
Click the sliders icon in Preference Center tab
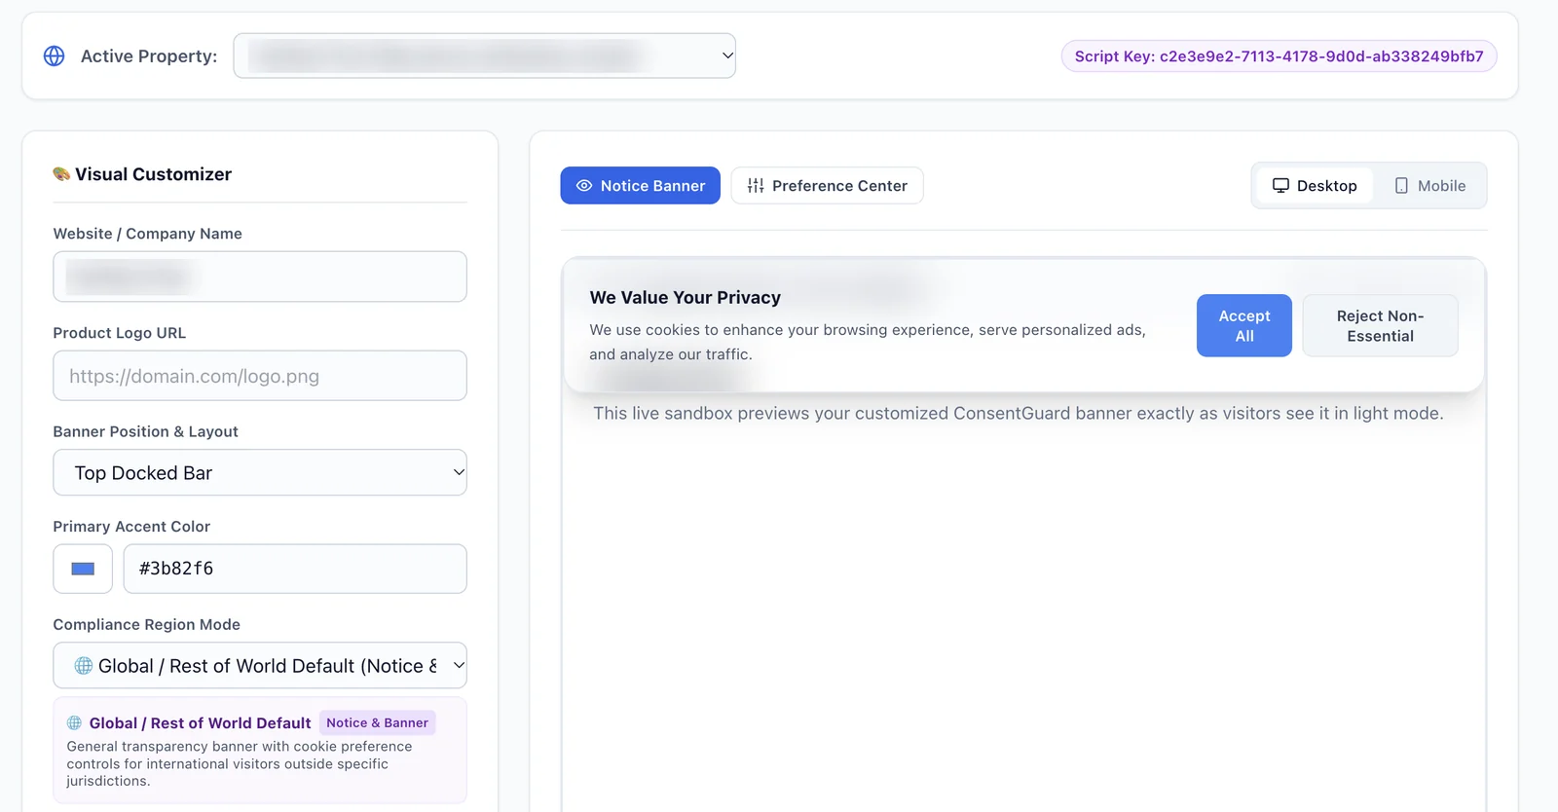(756, 186)
